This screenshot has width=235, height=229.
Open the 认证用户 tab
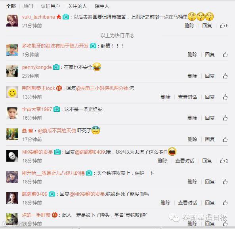point(50,6)
